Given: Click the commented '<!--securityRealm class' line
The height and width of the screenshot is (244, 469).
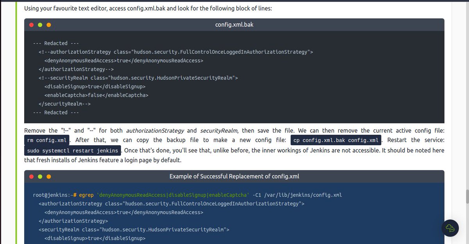Looking at the screenshot, I should (138, 78).
